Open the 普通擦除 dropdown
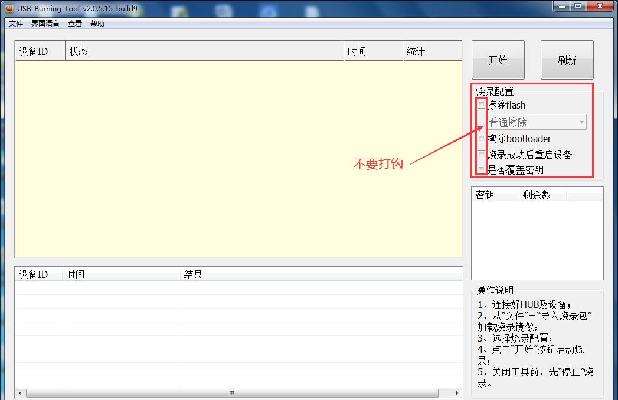Screen dimensions: 618x400 click(537, 122)
